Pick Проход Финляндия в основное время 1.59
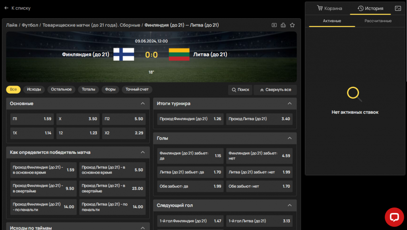The height and width of the screenshot is (230, 407). click(x=43, y=170)
